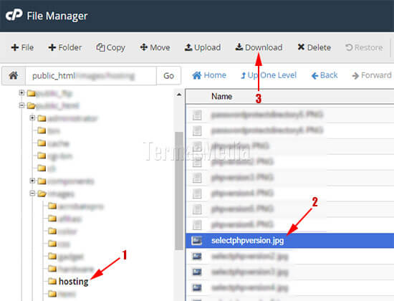Click the images open-folder icon in tree

42,193
